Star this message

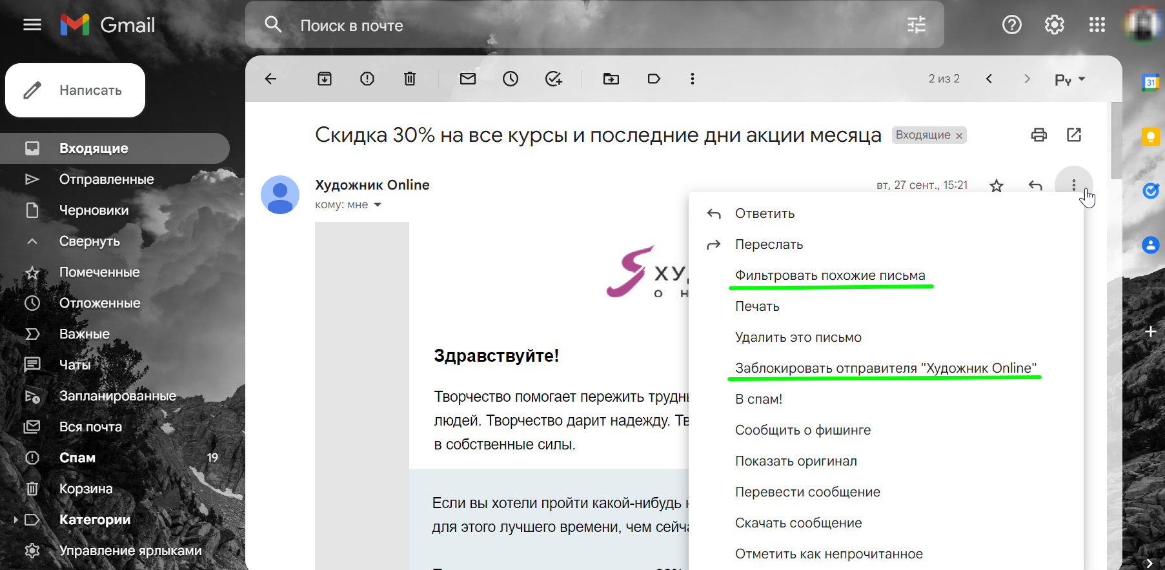(997, 186)
